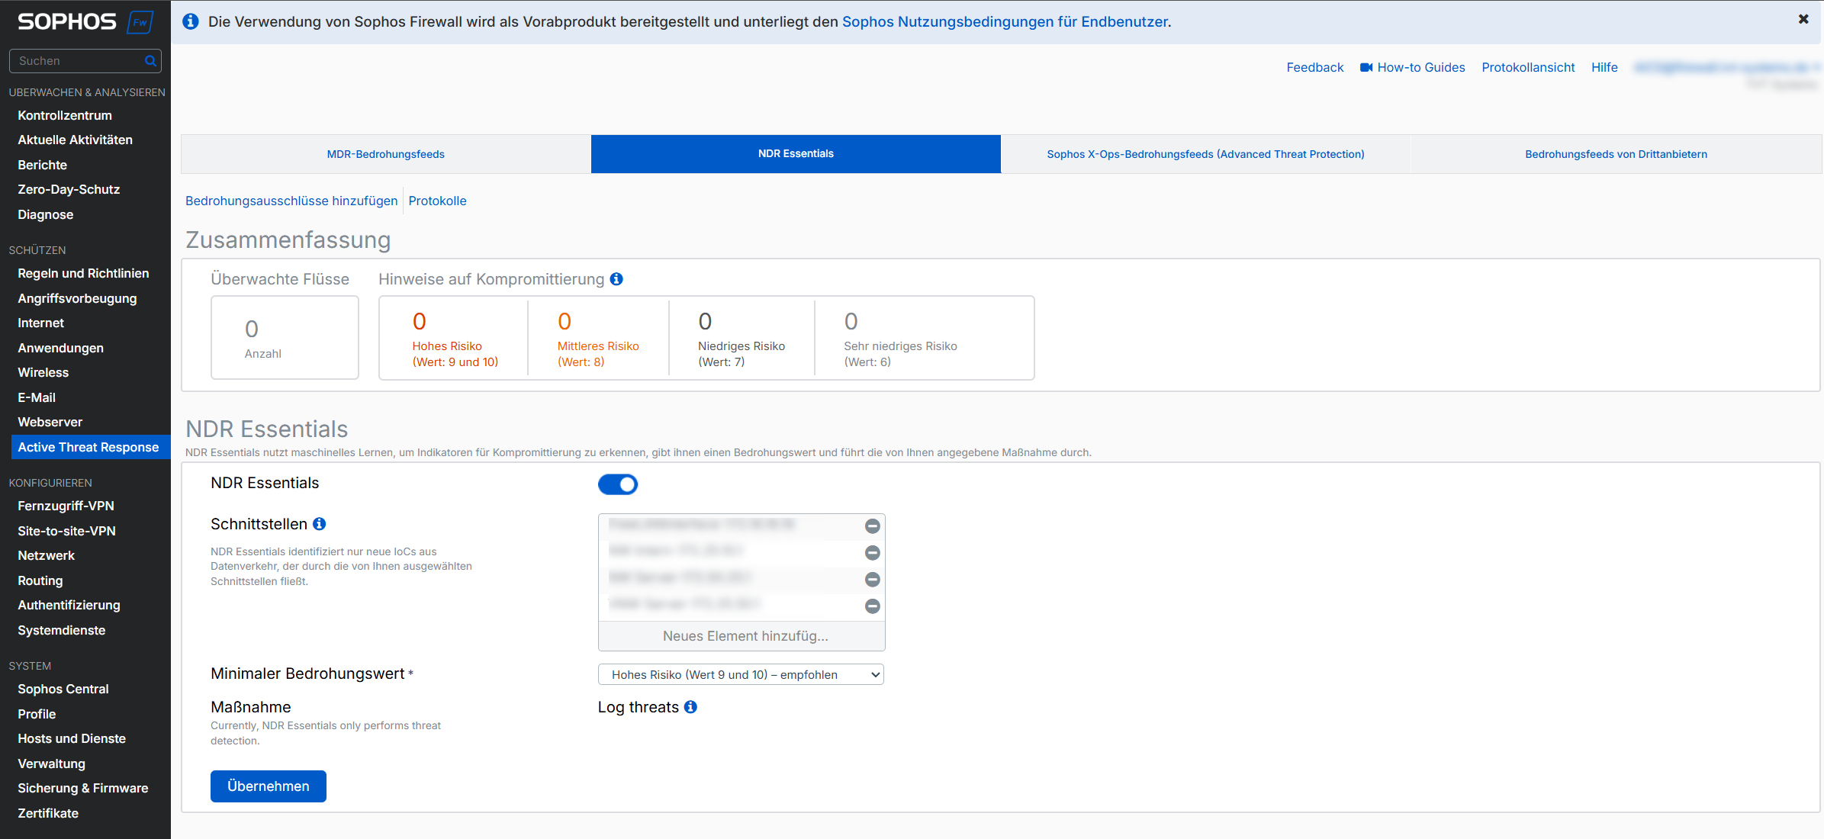The width and height of the screenshot is (1824, 839).
Task: Focus the Suchen search field
Action: pos(76,61)
